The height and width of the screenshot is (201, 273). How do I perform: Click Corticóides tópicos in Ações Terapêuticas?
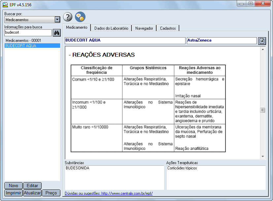click(182, 168)
